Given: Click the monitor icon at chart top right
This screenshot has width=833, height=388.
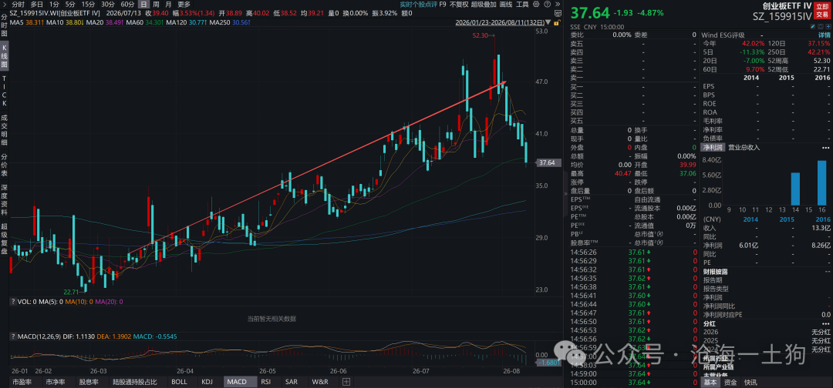Looking at the screenshot, I should [x=558, y=13].
